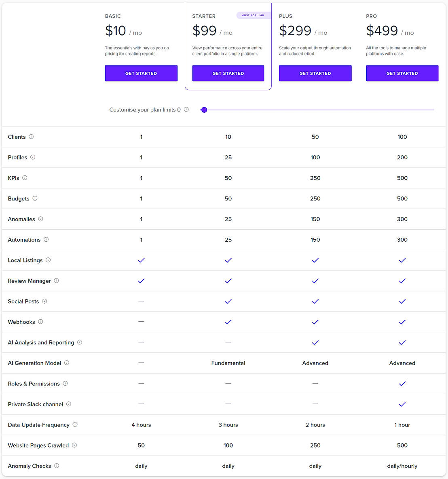
Task: Click the info icon next to Clients
Action: pos(31,137)
